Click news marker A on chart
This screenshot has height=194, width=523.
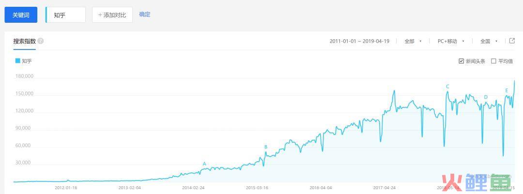click(204, 164)
